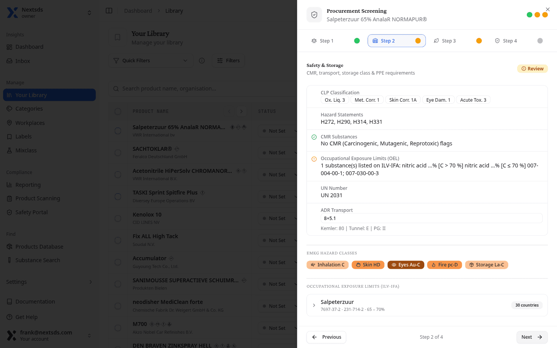Click the Nextsds logo icon
Screen dimensions: 557x348
tap(12, 13)
